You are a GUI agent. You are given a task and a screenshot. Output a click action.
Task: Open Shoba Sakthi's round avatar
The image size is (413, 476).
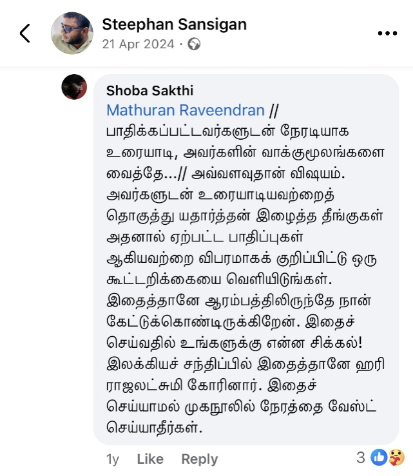coord(74,86)
